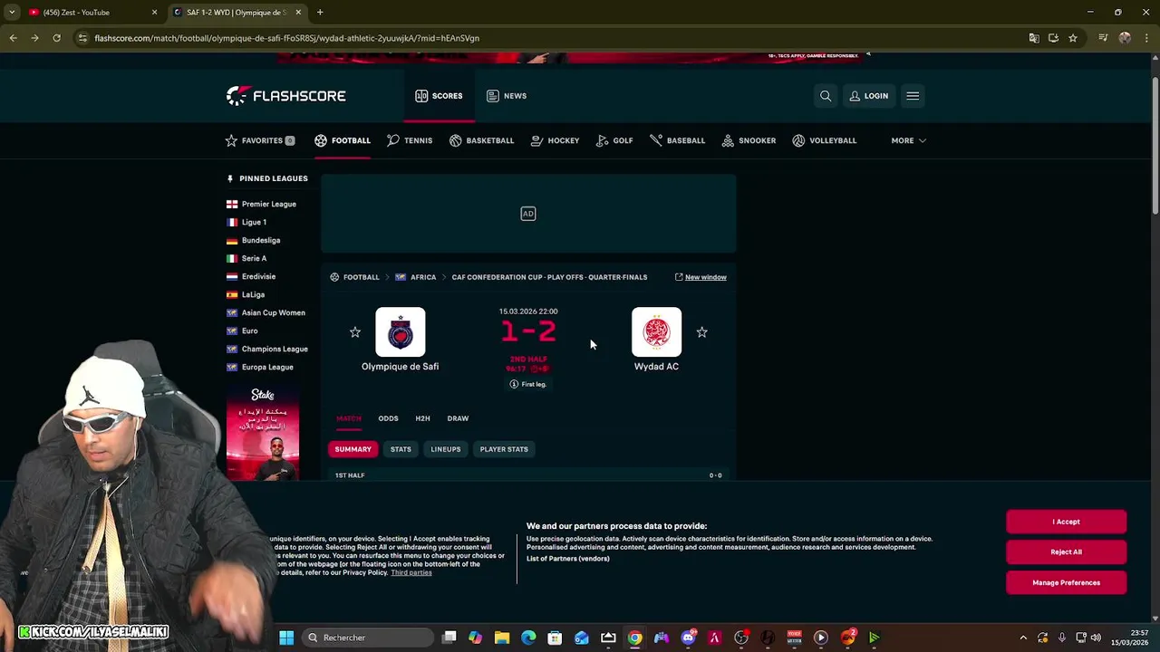Select the STATS sub-tab
This screenshot has width=1160, height=652.
(x=401, y=449)
